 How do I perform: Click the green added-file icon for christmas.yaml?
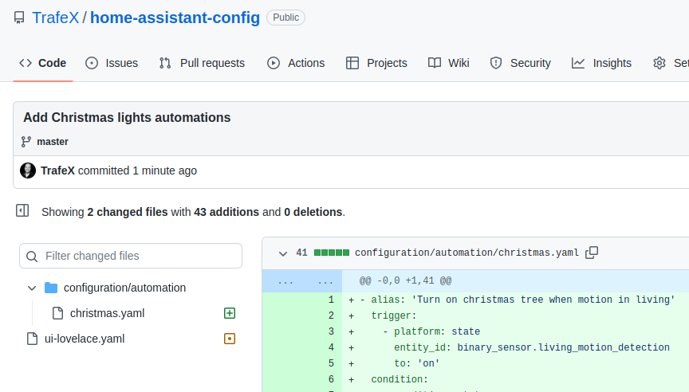pos(230,313)
